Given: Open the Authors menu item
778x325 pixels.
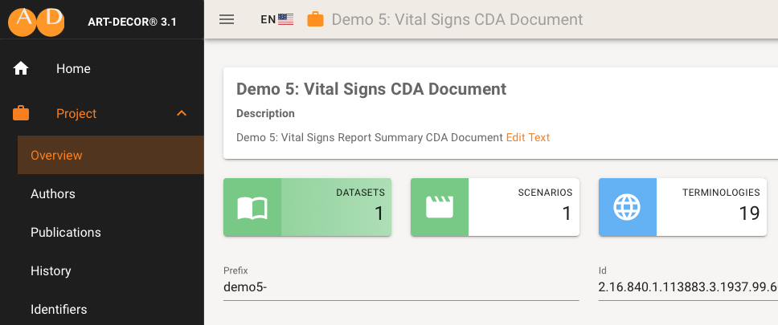Looking at the screenshot, I should point(53,194).
